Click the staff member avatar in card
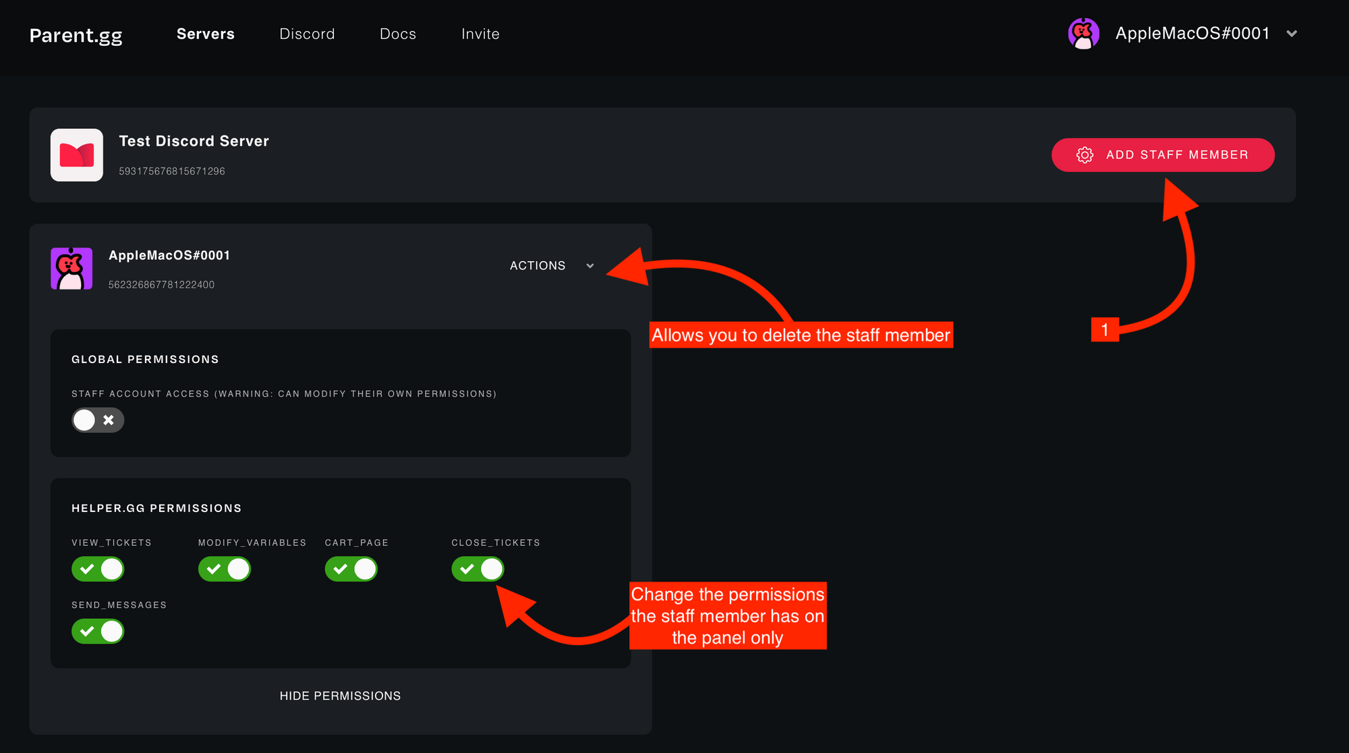This screenshot has height=753, width=1349. (x=71, y=269)
